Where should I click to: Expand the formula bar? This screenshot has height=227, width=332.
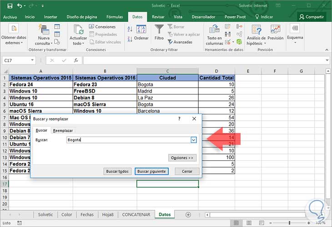[327, 60]
